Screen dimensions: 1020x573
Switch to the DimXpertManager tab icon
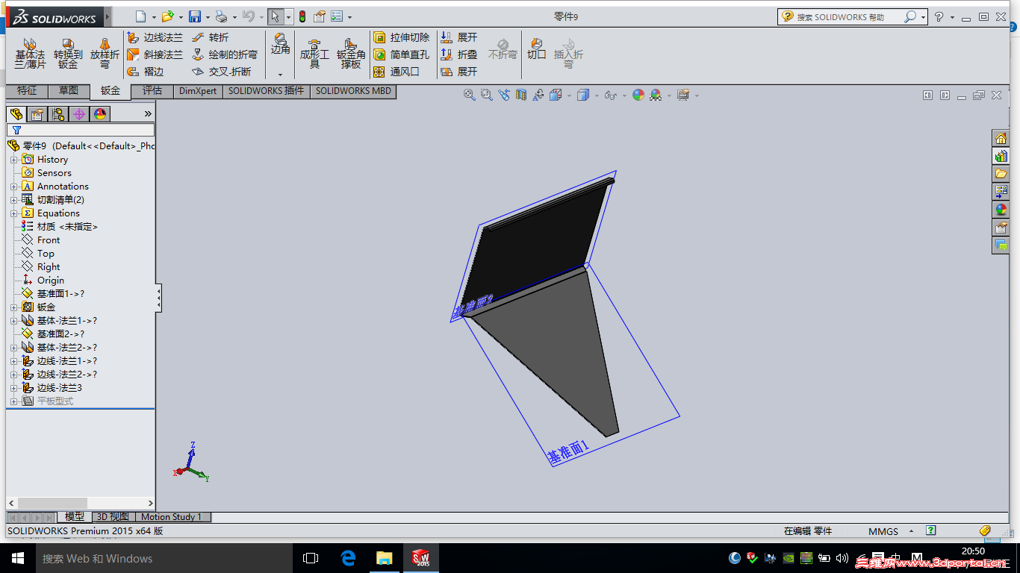79,114
